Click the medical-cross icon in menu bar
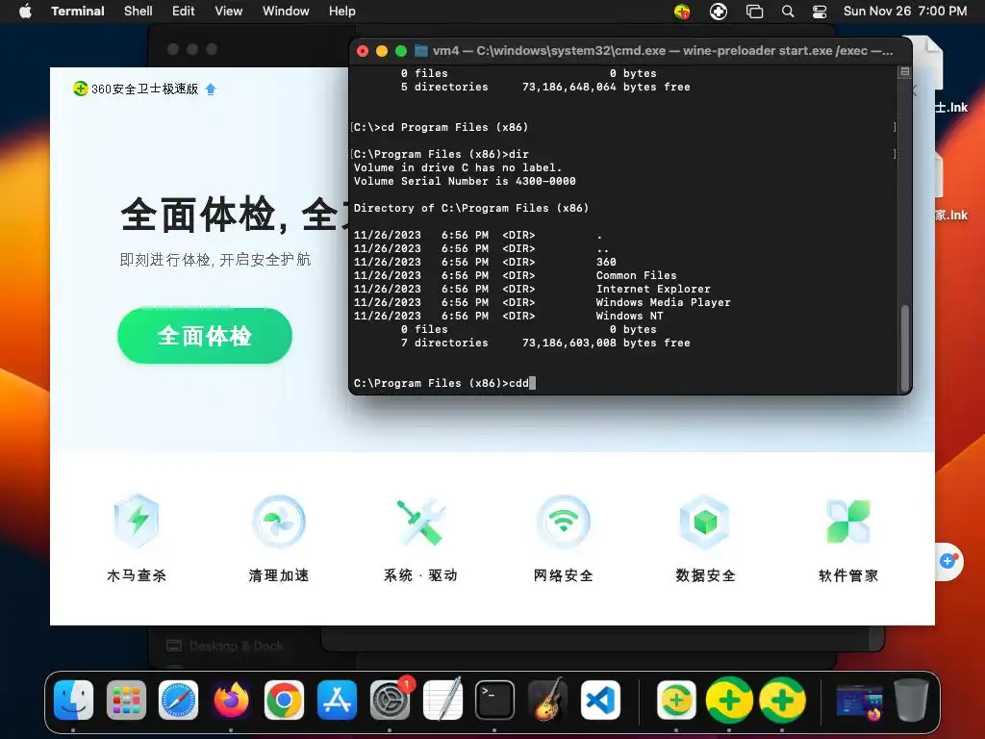This screenshot has width=985, height=739. click(x=718, y=11)
